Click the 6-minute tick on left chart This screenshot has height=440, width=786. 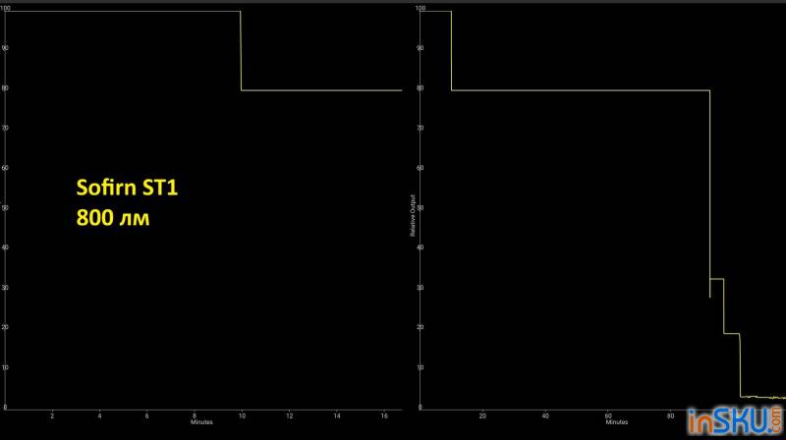click(x=146, y=415)
